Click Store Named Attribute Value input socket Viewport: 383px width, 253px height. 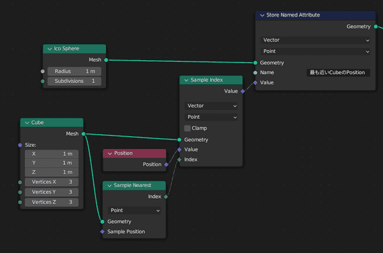coord(255,82)
